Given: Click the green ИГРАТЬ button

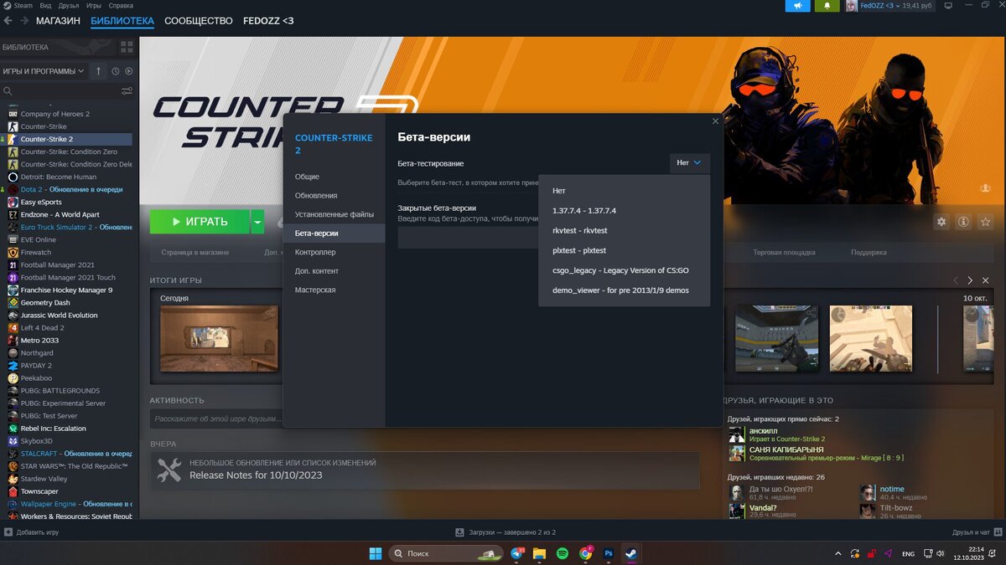Looking at the screenshot, I should [x=200, y=222].
